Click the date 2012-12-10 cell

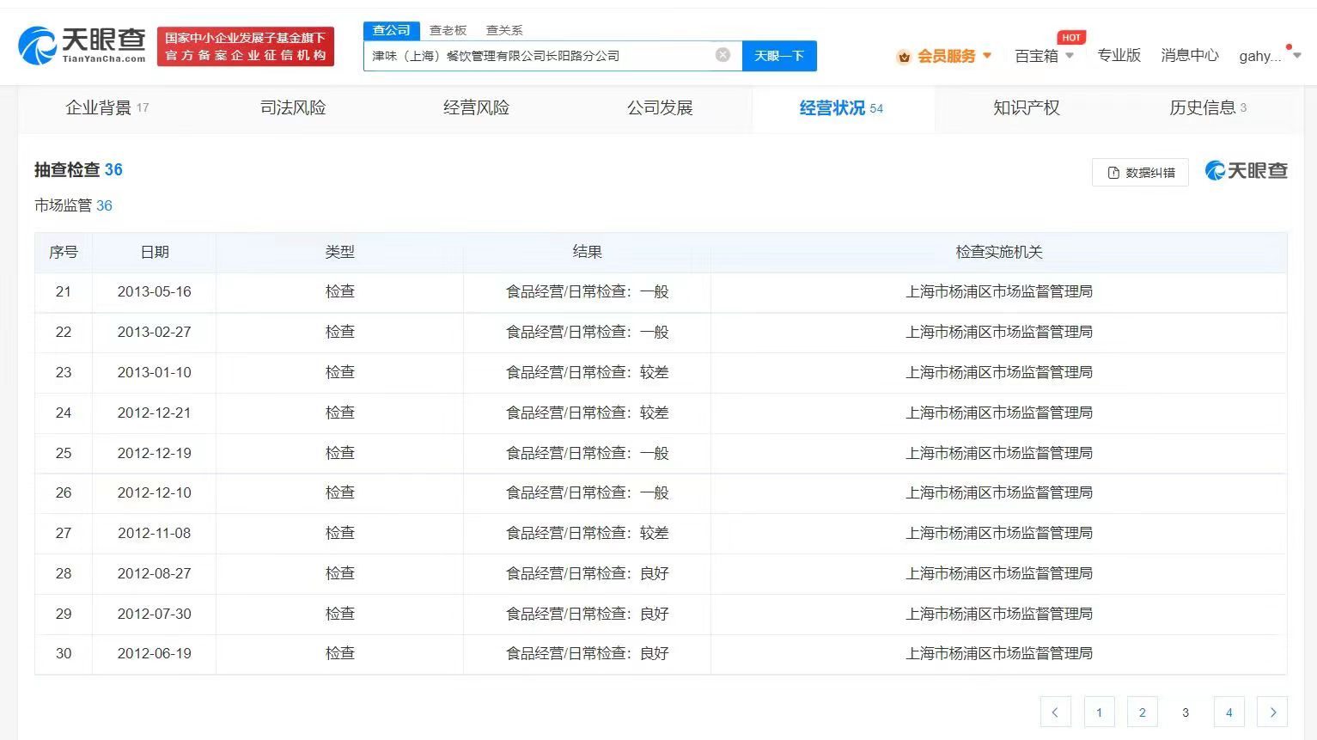[x=155, y=492]
